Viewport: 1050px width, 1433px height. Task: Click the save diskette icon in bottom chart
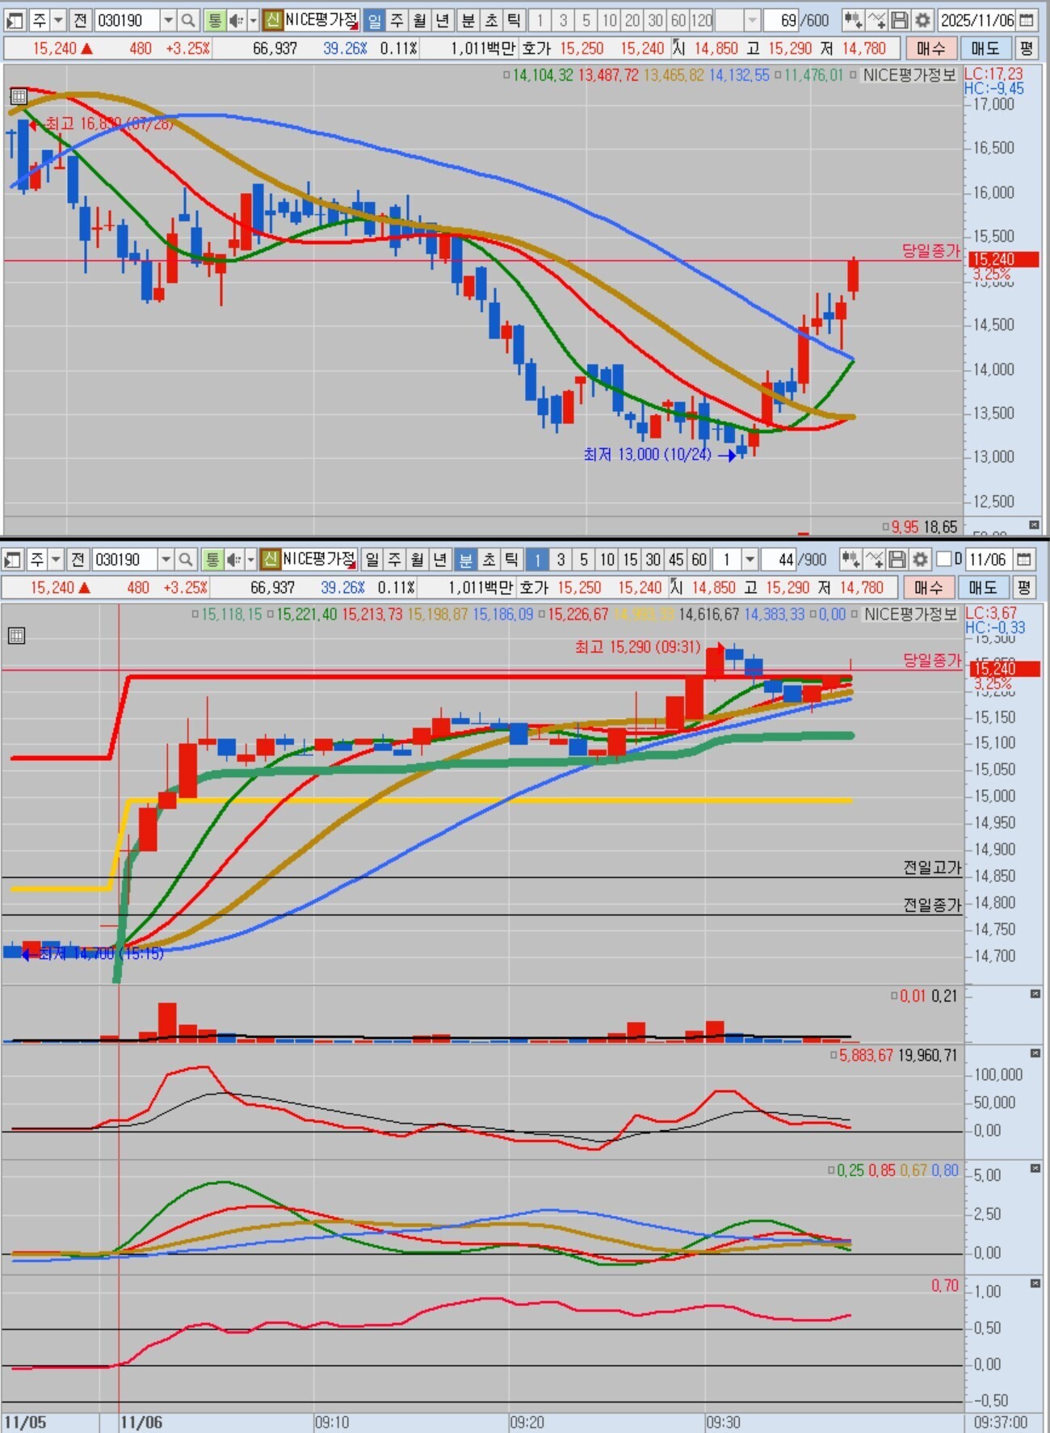(897, 560)
